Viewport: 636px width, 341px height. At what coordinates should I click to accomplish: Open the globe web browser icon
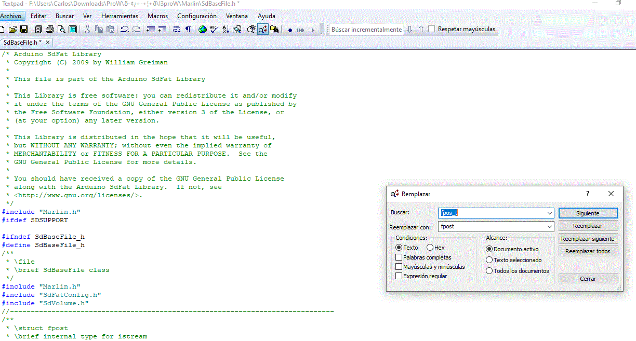coord(203,30)
